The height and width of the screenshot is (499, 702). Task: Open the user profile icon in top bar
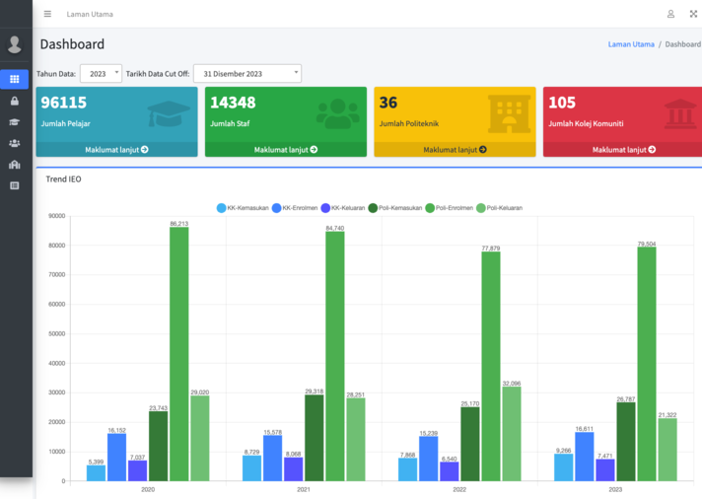pyautogui.click(x=670, y=14)
